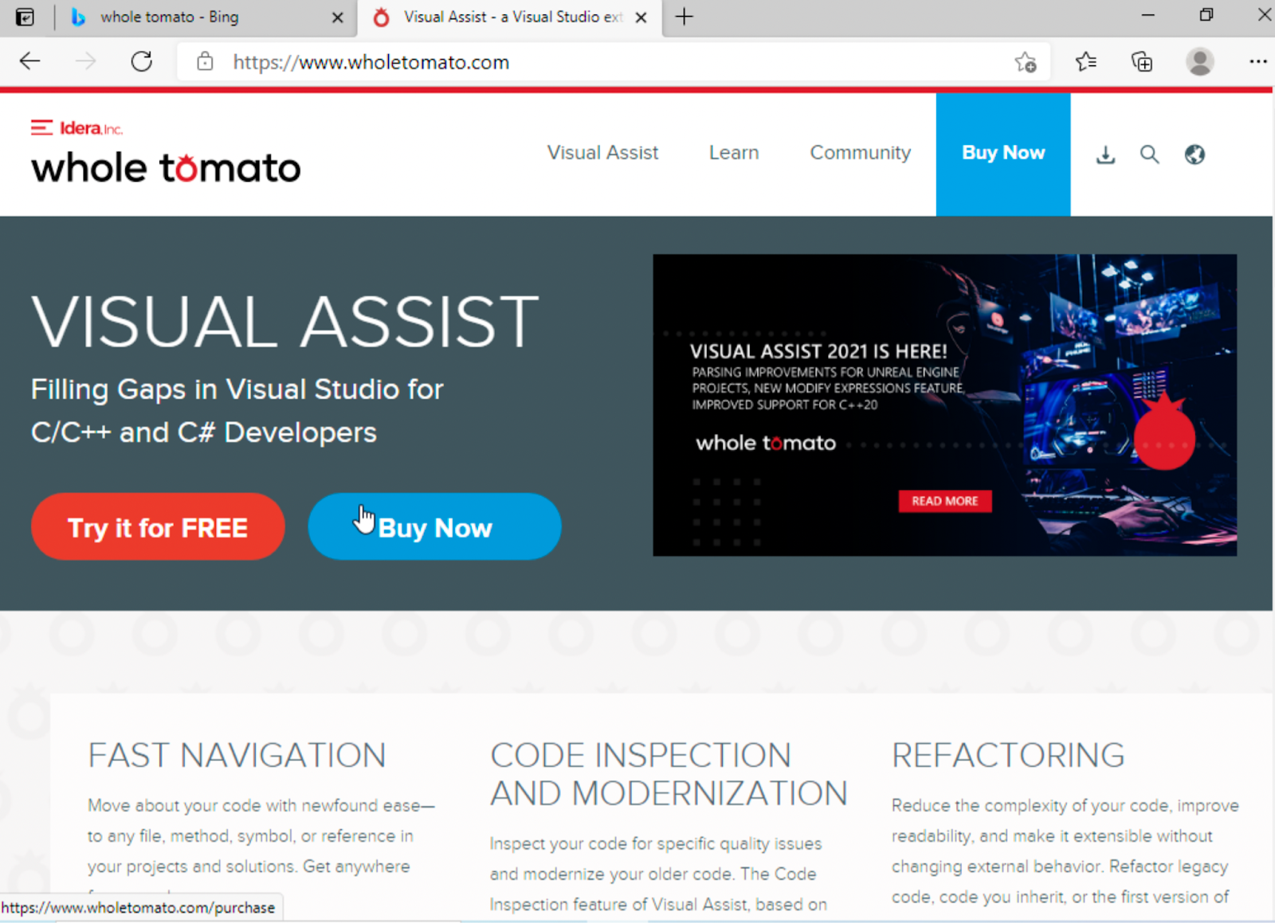This screenshot has width=1275, height=923.
Task: Click the VISUAL ASSIST hero title
Action: (x=285, y=322)
